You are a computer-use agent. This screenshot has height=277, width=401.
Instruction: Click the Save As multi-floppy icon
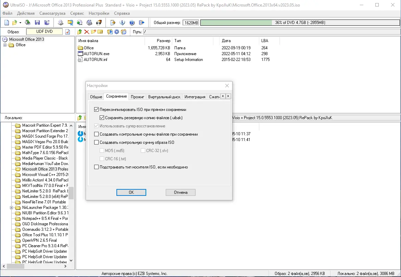(x=47, y=23)
